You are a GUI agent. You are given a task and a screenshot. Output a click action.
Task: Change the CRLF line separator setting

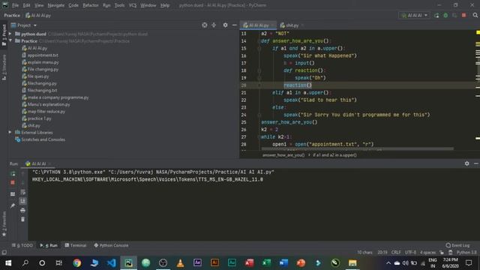pyautogui.click(x=396, y=253)
